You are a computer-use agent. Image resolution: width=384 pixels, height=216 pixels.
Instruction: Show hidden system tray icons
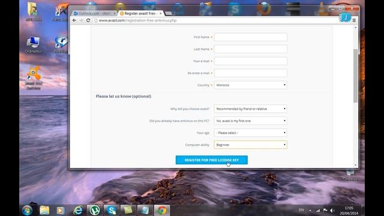click(x=310, y=211)
